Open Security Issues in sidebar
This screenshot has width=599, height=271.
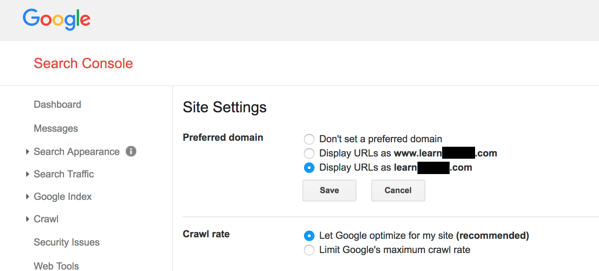tap(67, 242)
